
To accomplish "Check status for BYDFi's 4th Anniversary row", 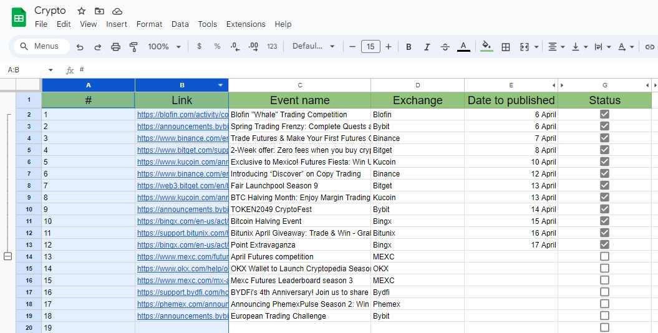I will click(x=604, y=291).
